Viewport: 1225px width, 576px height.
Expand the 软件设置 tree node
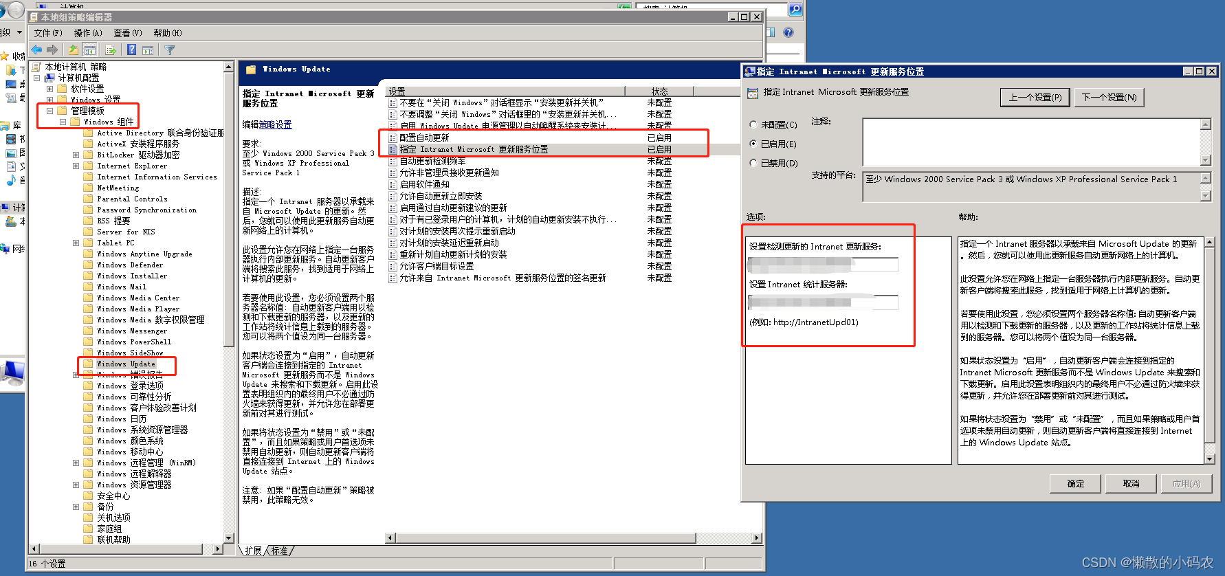[x=49, y=89]
